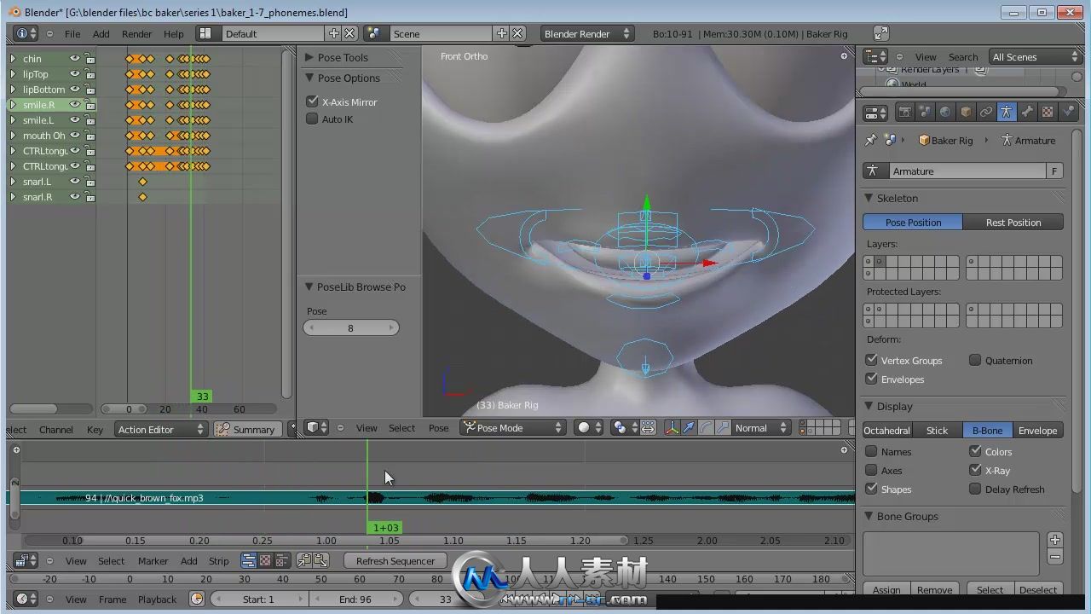Open the Blender Render engine dropdown
This screenshot has width=1091, height=614.
click(x=586, y=33)
